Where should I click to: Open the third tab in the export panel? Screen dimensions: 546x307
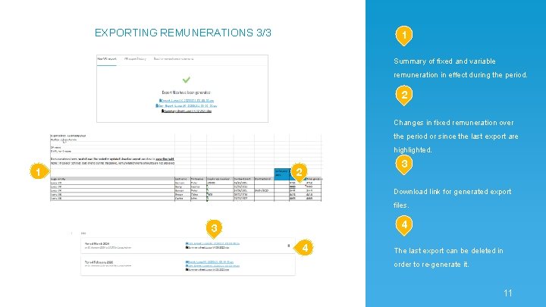coord(174,59)
